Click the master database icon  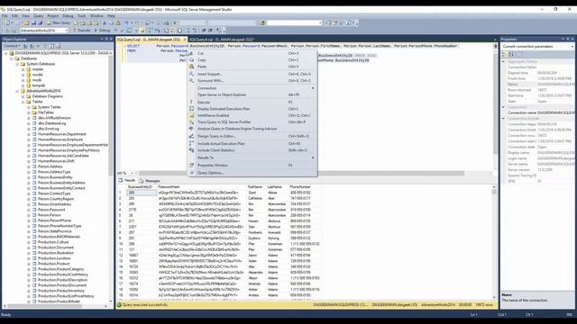coord(28,69)
